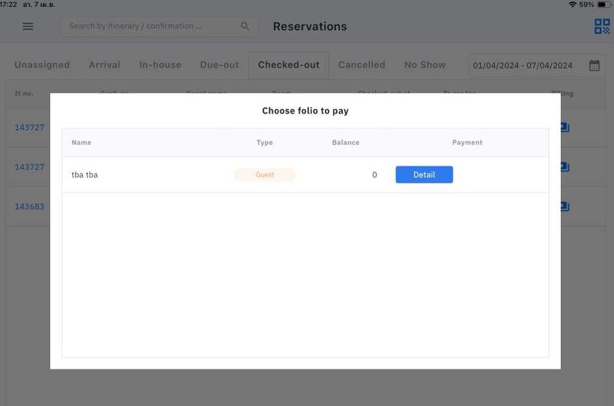Tap the Wi-Fi status icon
The image size is (614, 406).
(572, 4)
